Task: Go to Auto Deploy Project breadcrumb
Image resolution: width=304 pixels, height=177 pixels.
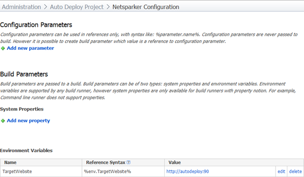Action: [76, 7]
